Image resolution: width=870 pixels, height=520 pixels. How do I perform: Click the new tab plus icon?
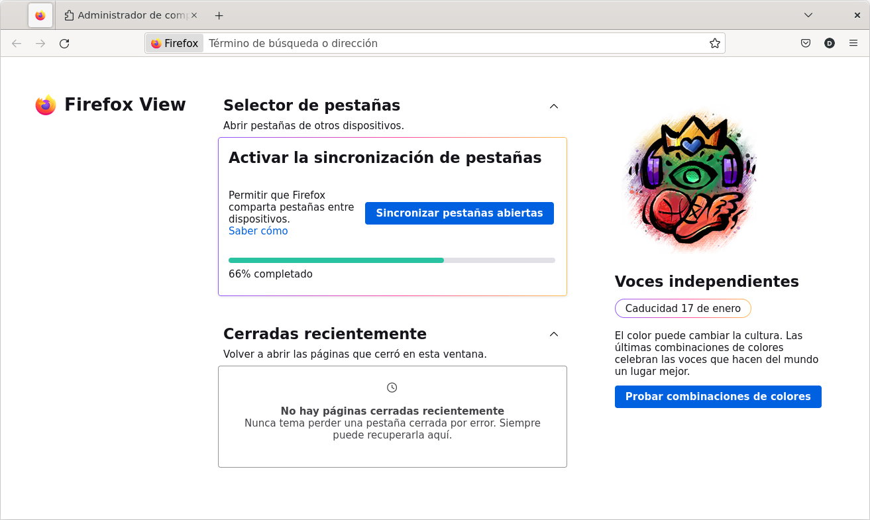(x=219, y=15)
